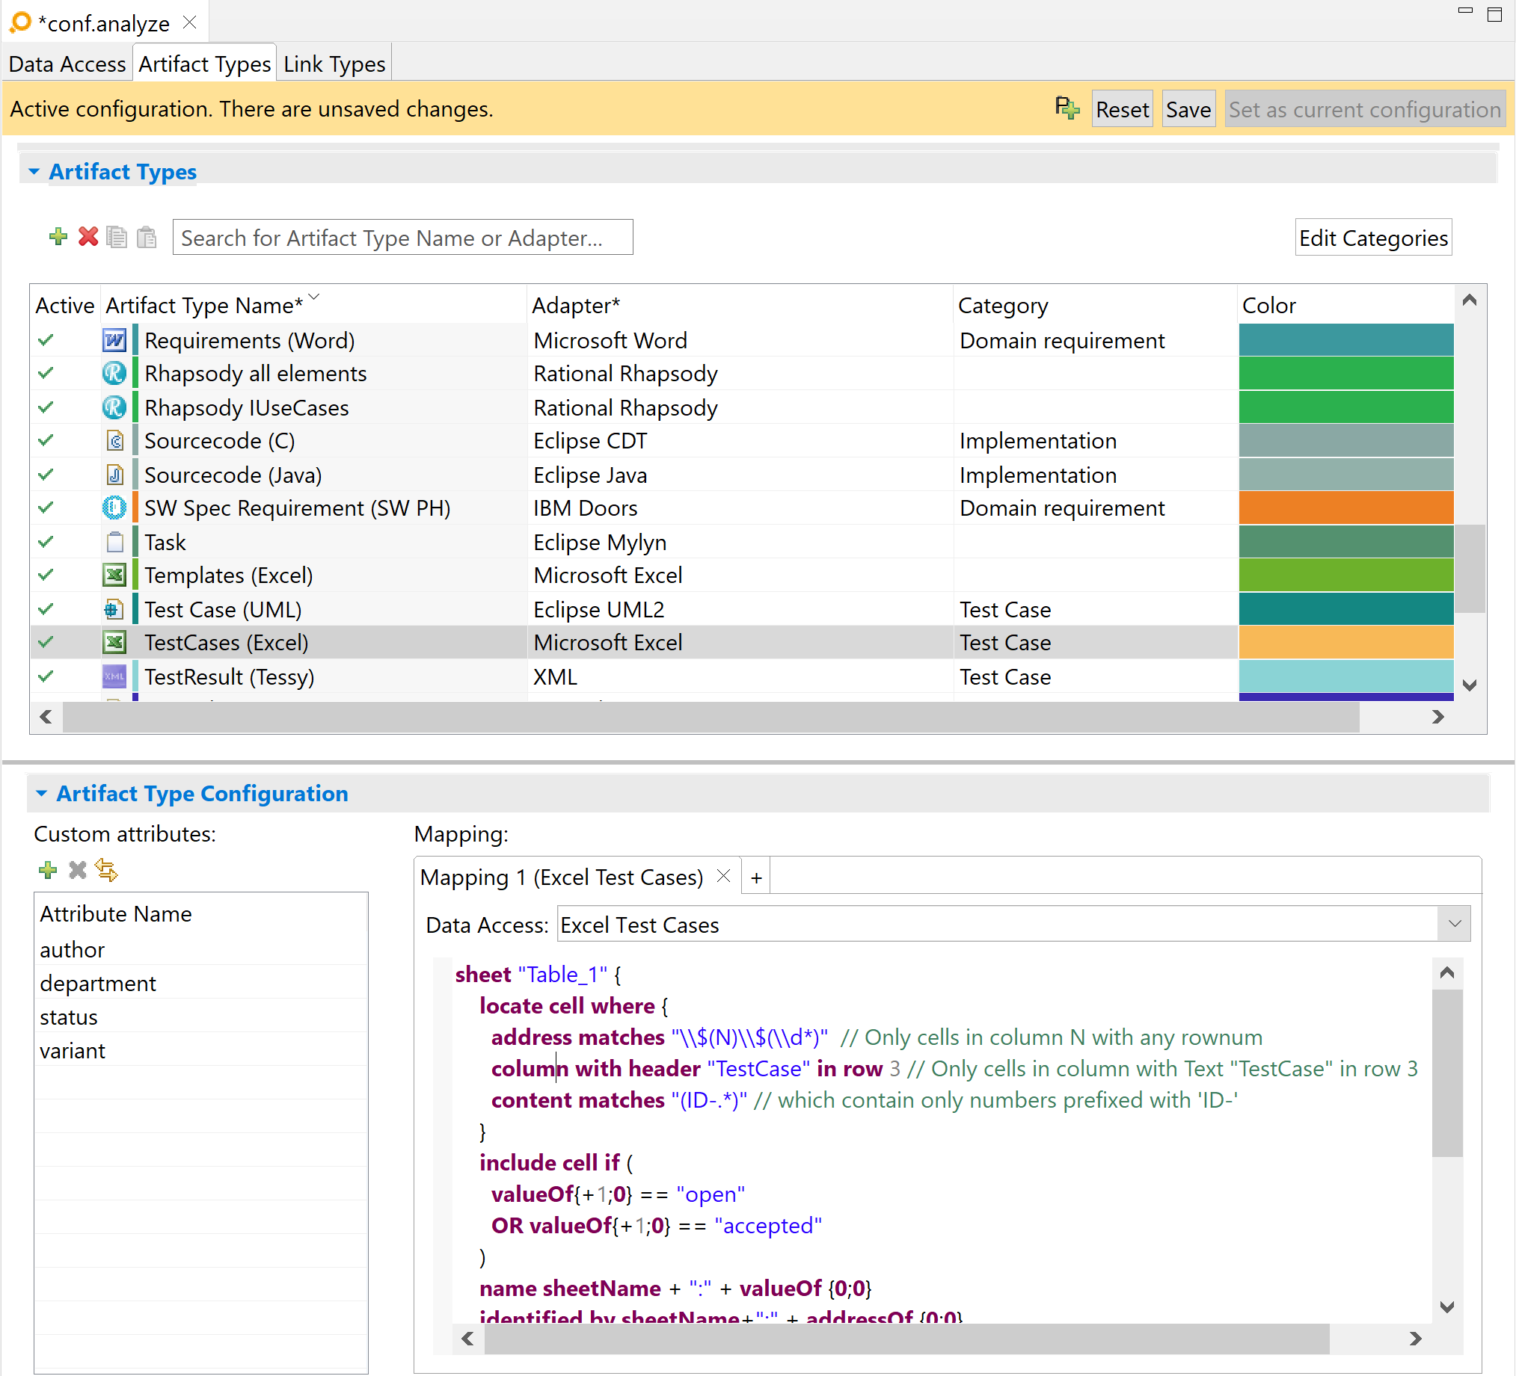Toggle active checkmark for Templates (Excel)
The height and width of the screenshot is (1376, 1516).
tap(46, 575)
